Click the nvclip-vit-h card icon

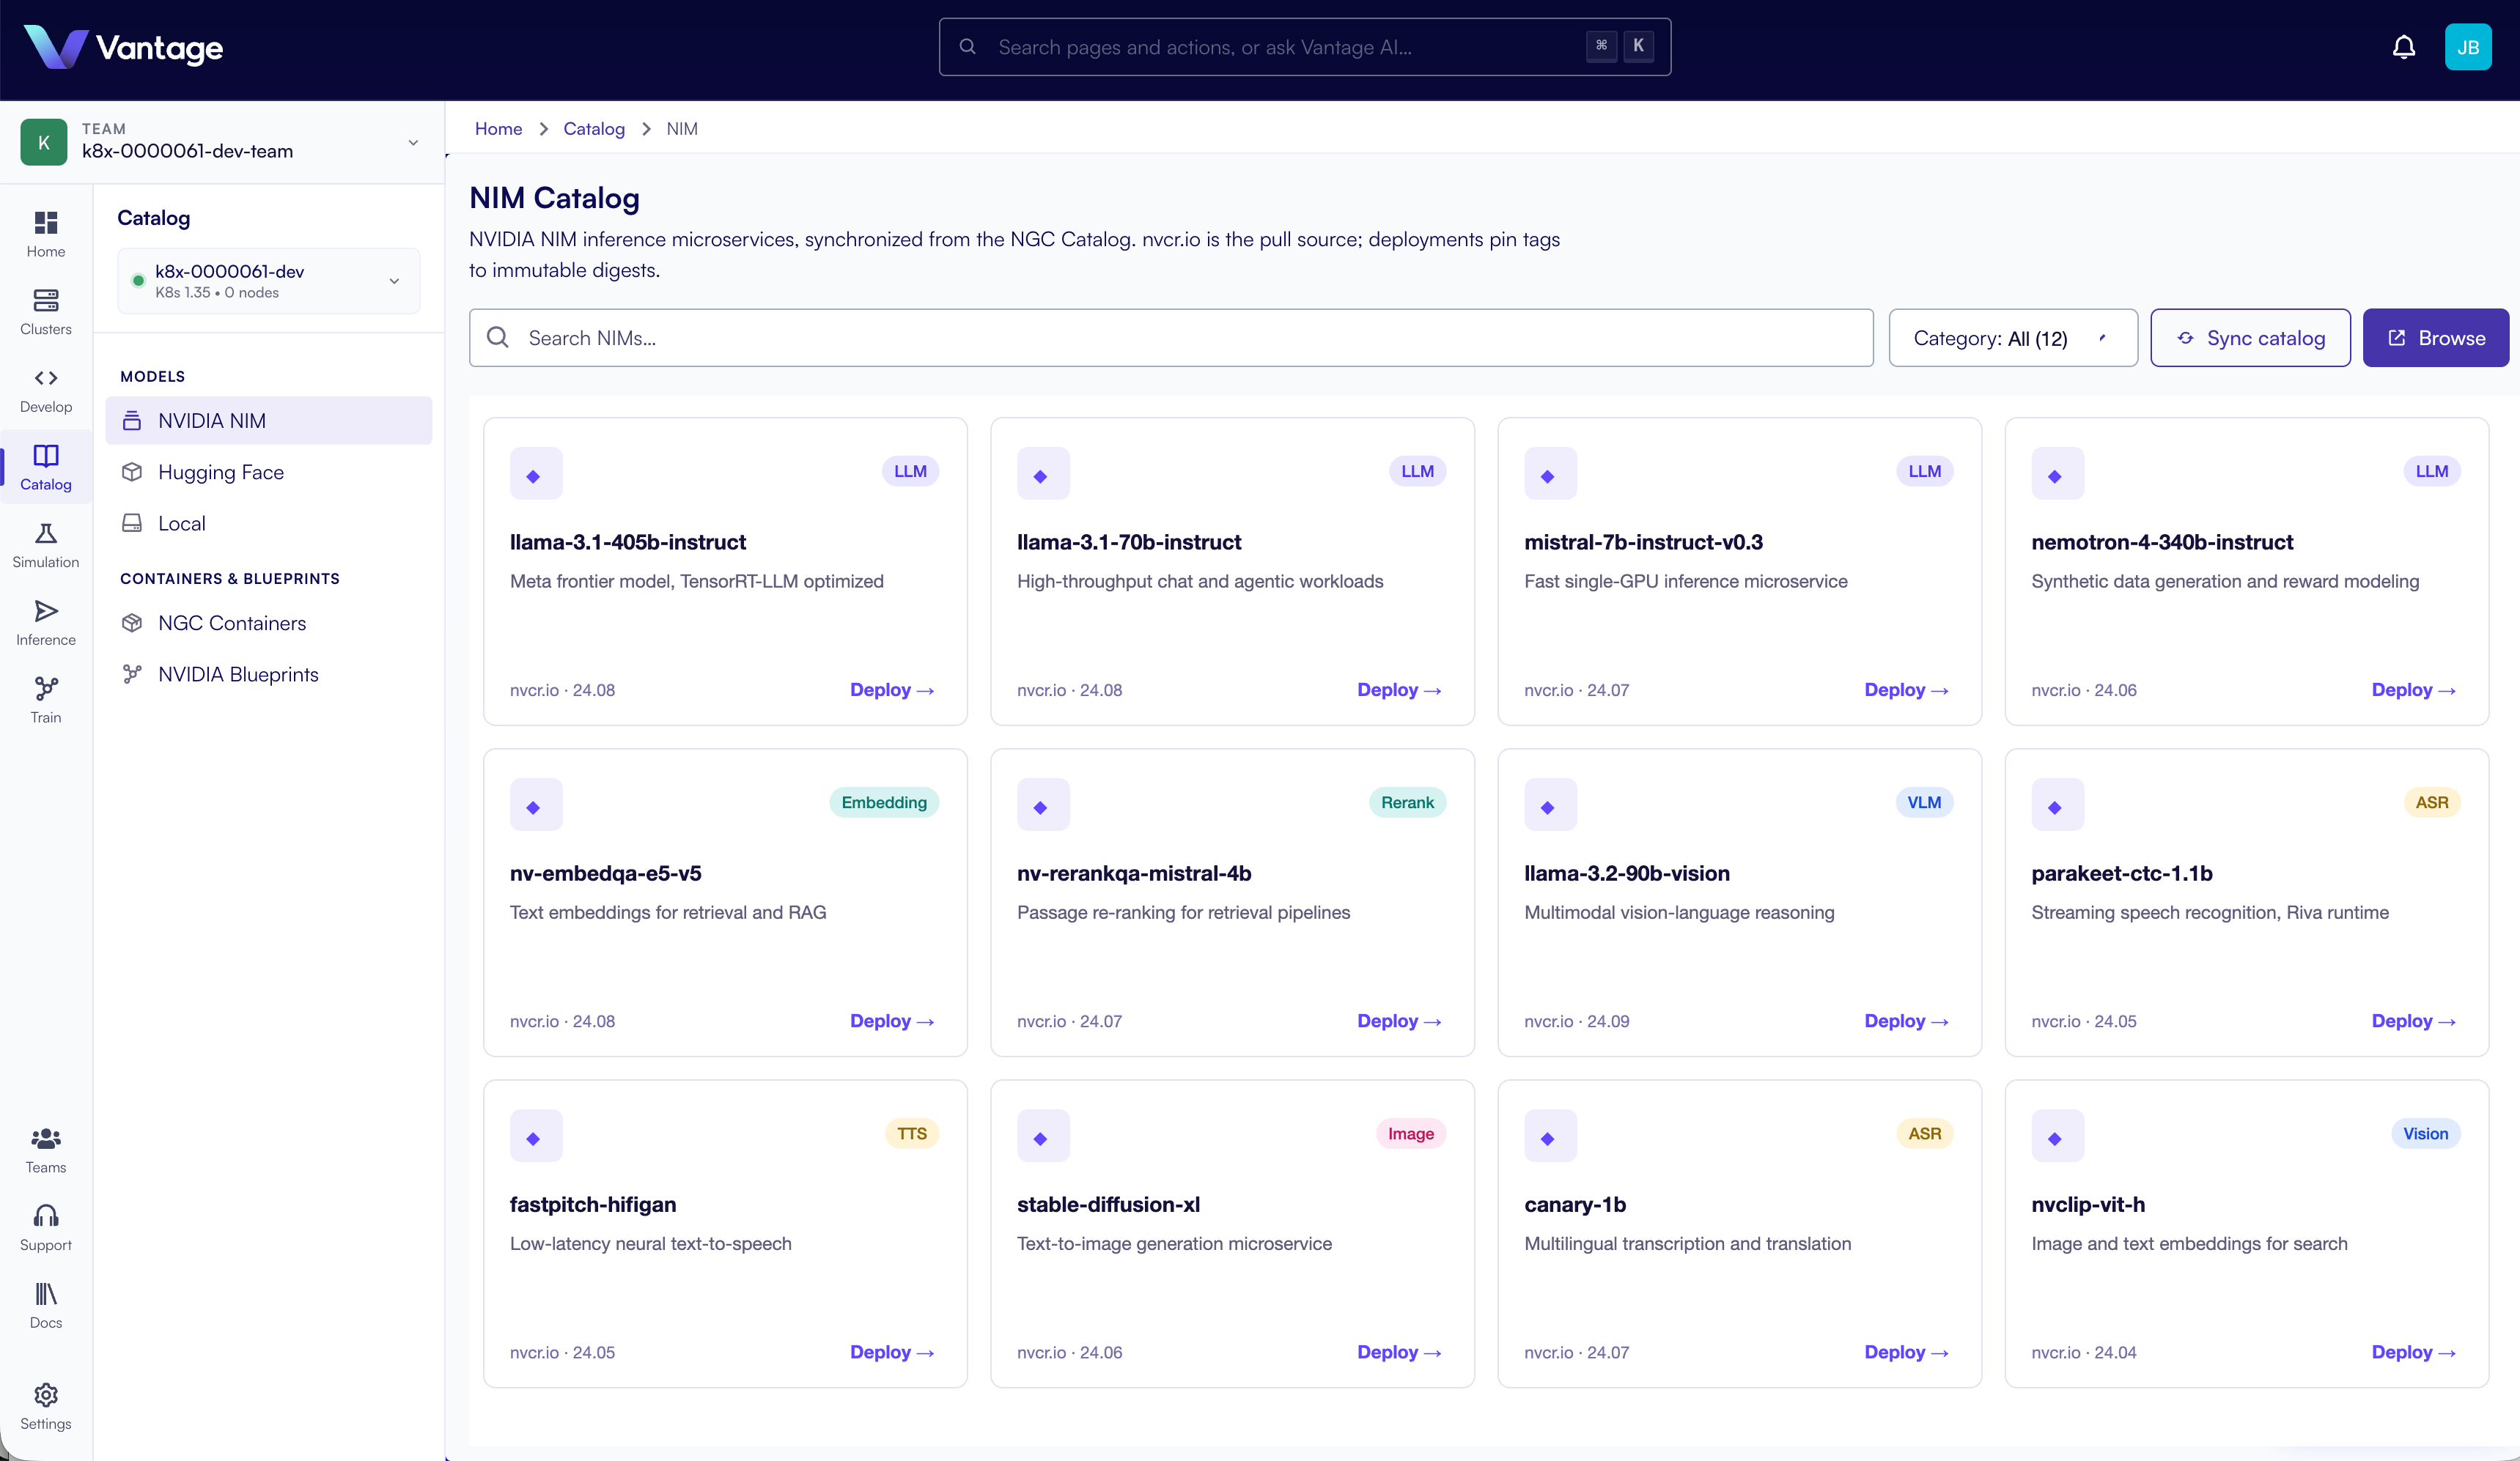coord(2057,1135)
